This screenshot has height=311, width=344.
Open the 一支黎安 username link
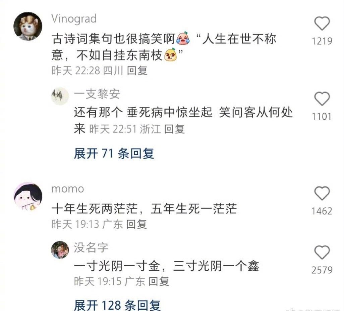97,94
